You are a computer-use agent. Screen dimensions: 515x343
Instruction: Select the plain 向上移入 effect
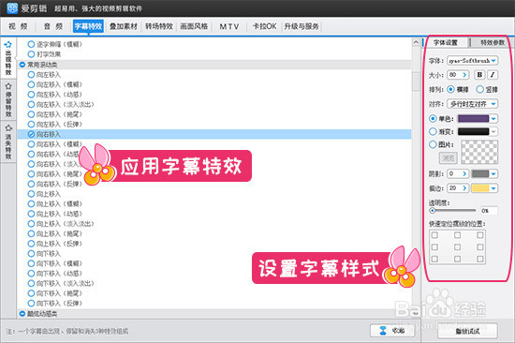[44, 194]
